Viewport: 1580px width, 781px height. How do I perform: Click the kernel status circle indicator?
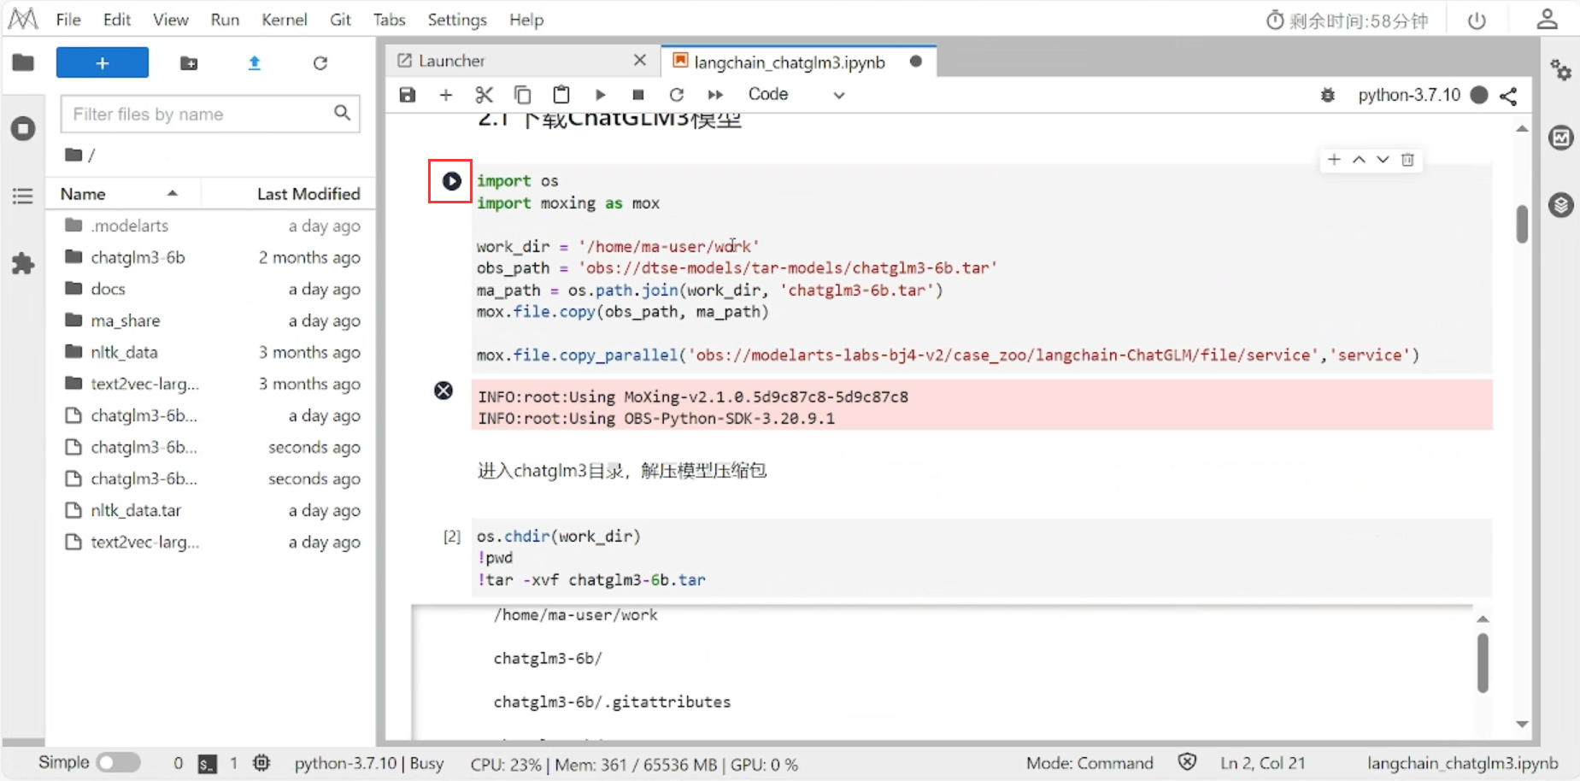click(1479, 95)
